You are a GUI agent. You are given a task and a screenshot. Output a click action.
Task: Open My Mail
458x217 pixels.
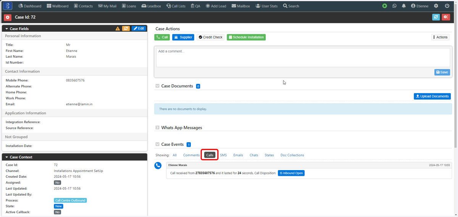pos(107,6)
